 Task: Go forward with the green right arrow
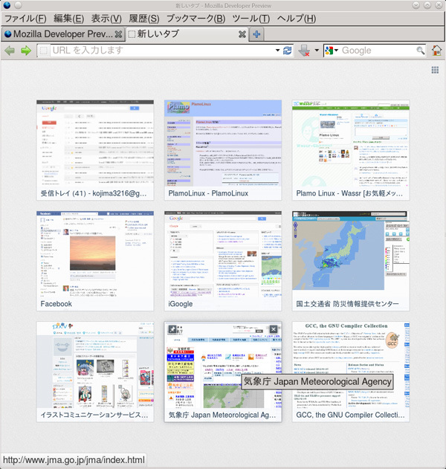26,51
